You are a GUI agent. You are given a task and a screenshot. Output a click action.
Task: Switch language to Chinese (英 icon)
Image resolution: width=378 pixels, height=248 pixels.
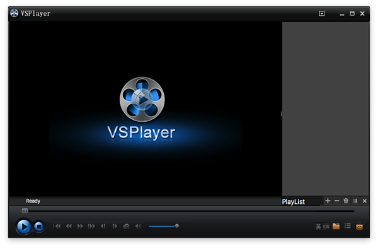tap(318, 227)
